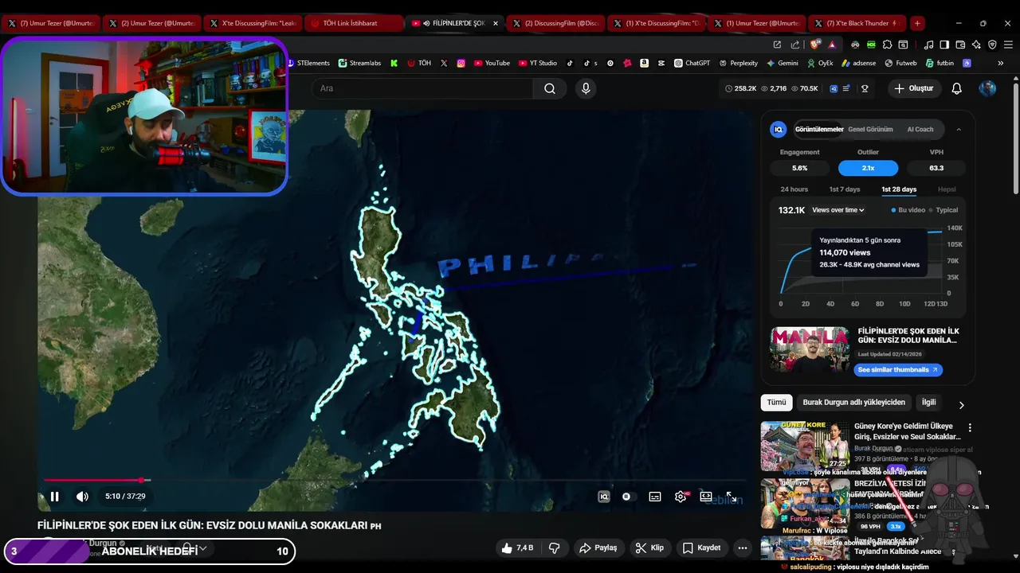Select the 1st 7 days range
This screenshot has width=1020, height=573.
(845, 189)
